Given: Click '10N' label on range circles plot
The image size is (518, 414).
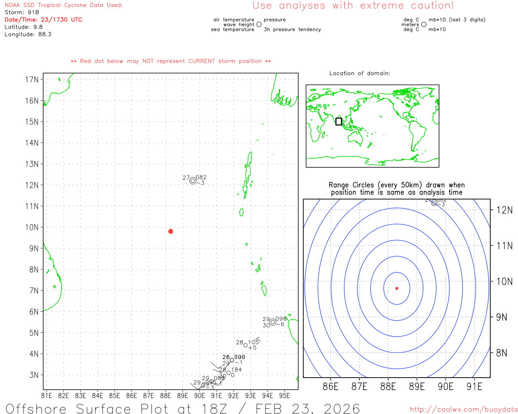Looking at the screenshot, I should tap(504, 282).
